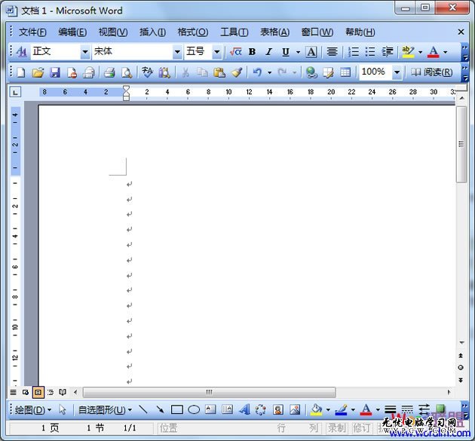The width and height of the screenshot is (475, 441).
Task: Toggle Italic formatting
Action: 268,52
